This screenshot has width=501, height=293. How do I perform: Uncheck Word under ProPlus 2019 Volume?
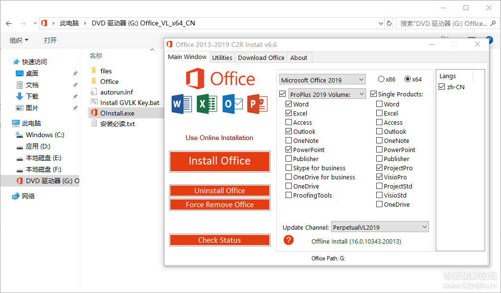coord(288,104)
